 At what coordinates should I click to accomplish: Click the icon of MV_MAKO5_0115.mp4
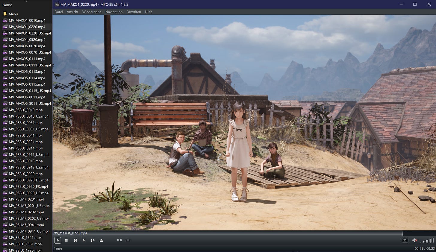(5, 84)
